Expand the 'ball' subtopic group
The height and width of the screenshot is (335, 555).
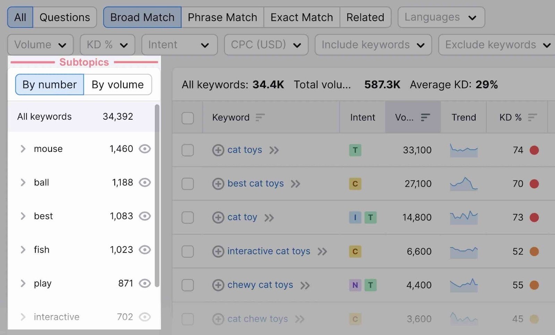(x=23, y=182)
